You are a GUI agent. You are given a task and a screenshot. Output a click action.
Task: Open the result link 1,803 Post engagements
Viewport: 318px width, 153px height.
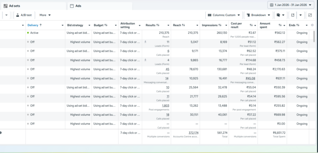pyautogui.click(x=166, y=105)
